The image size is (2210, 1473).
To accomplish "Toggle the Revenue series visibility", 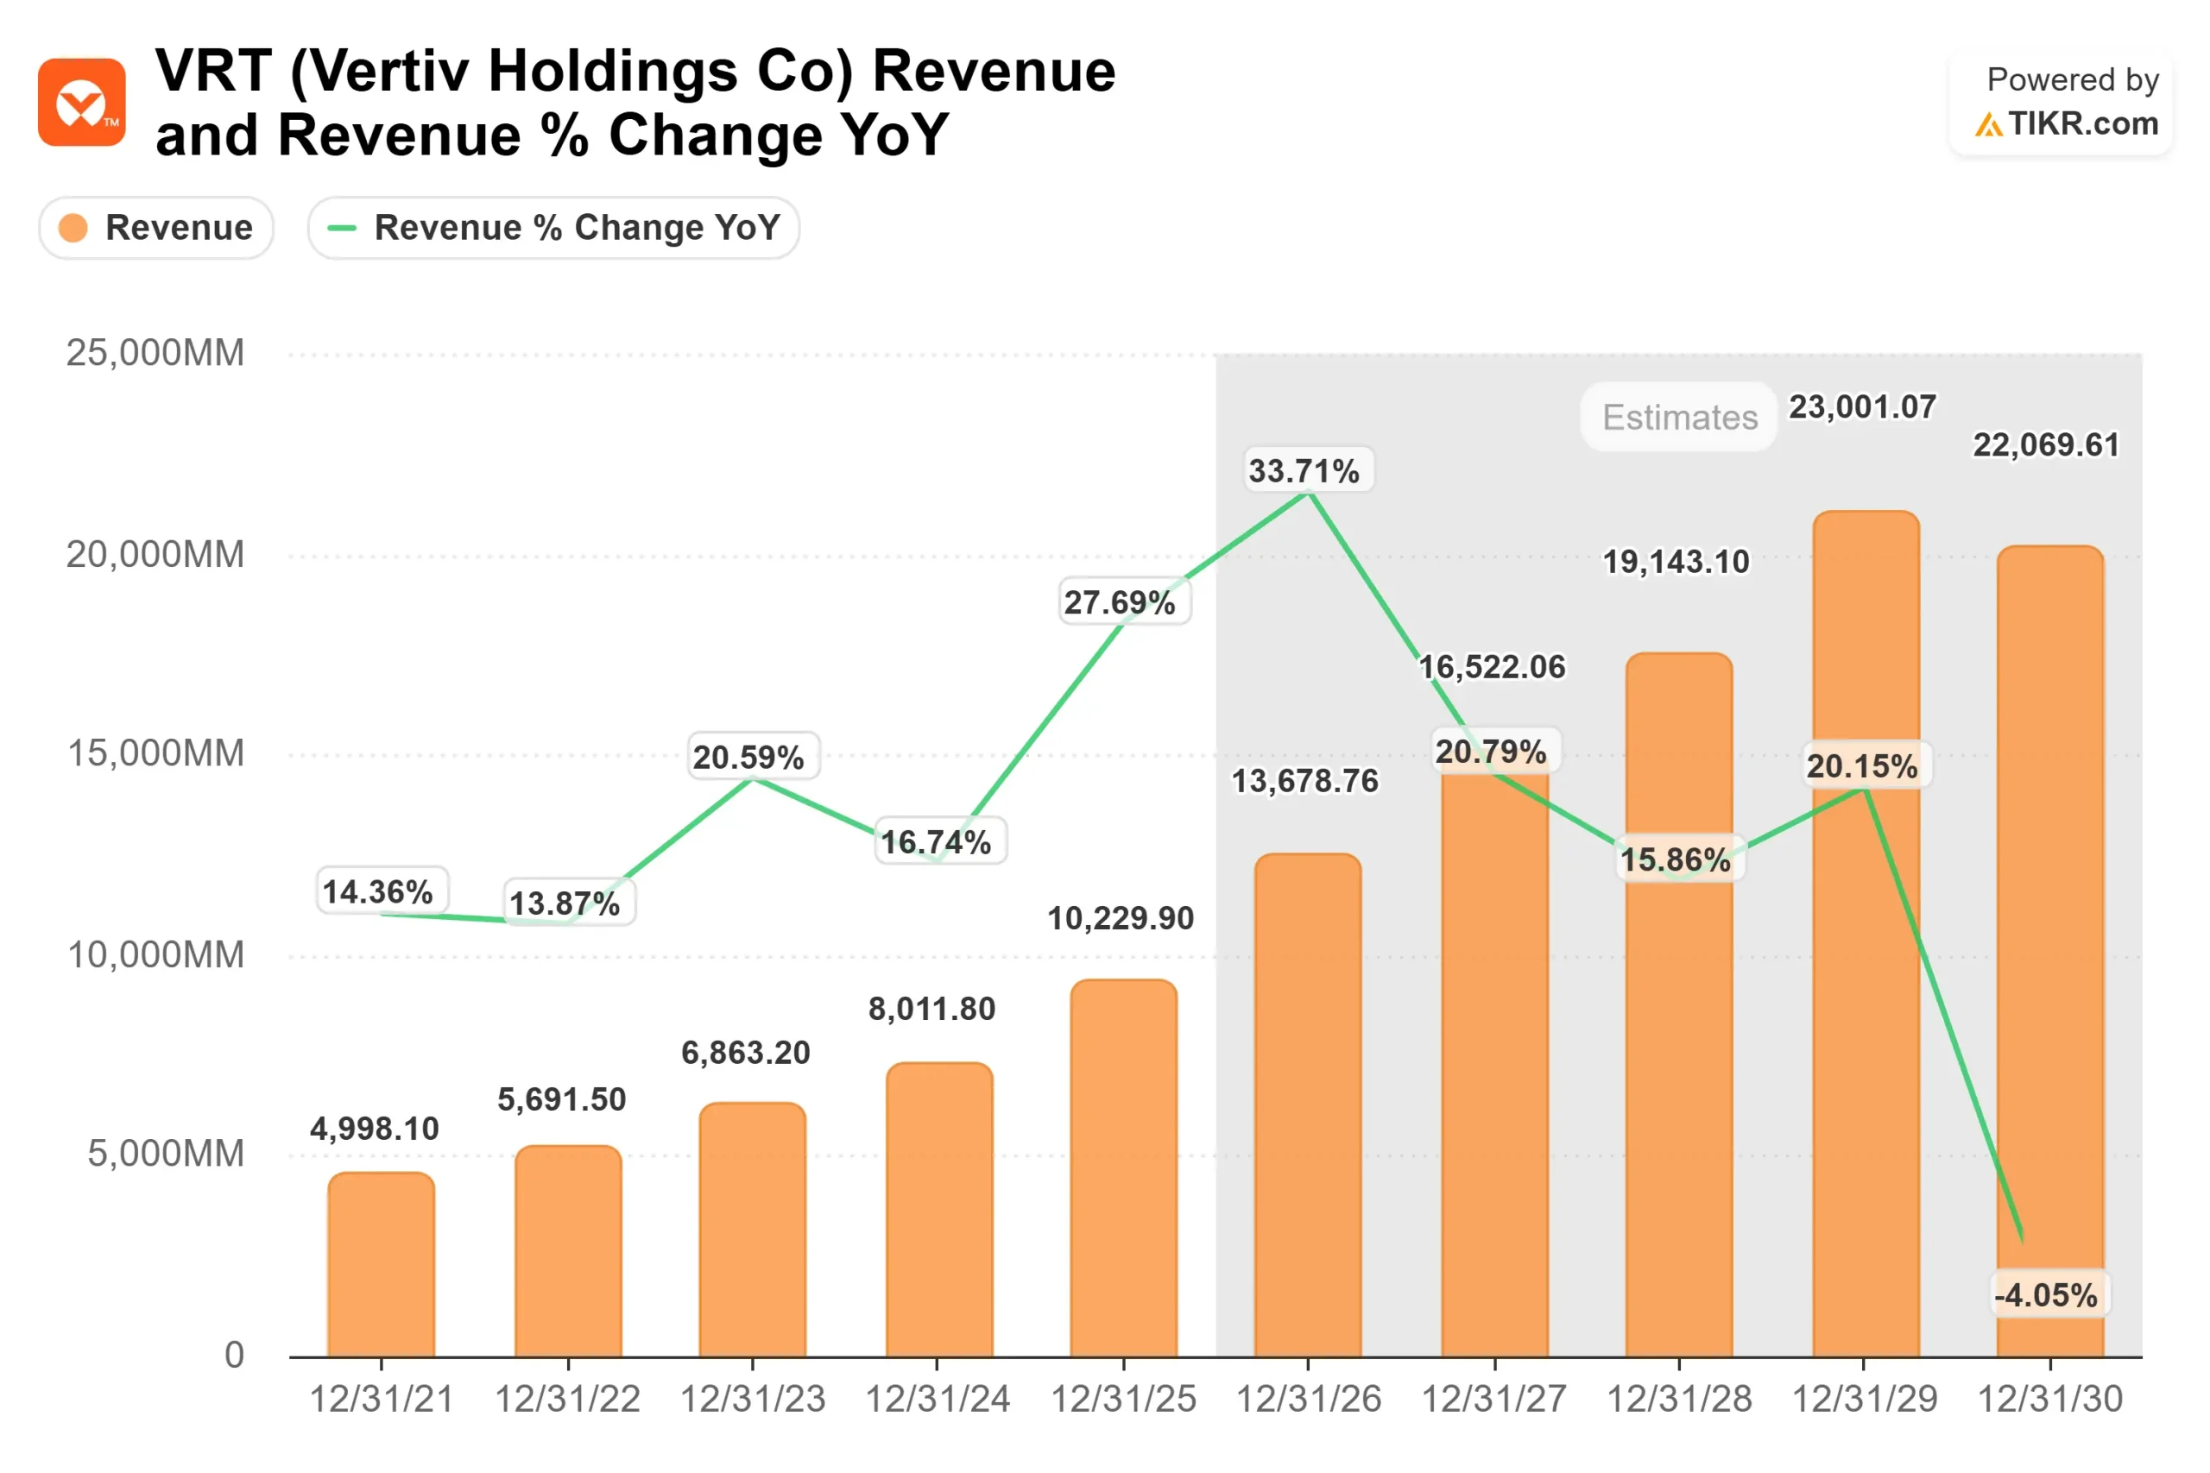I will 156,227.
